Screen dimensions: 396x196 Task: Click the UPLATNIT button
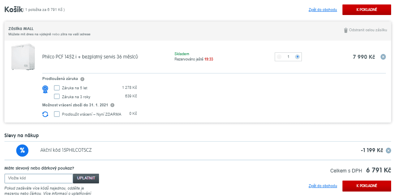[x=86, y=178]
